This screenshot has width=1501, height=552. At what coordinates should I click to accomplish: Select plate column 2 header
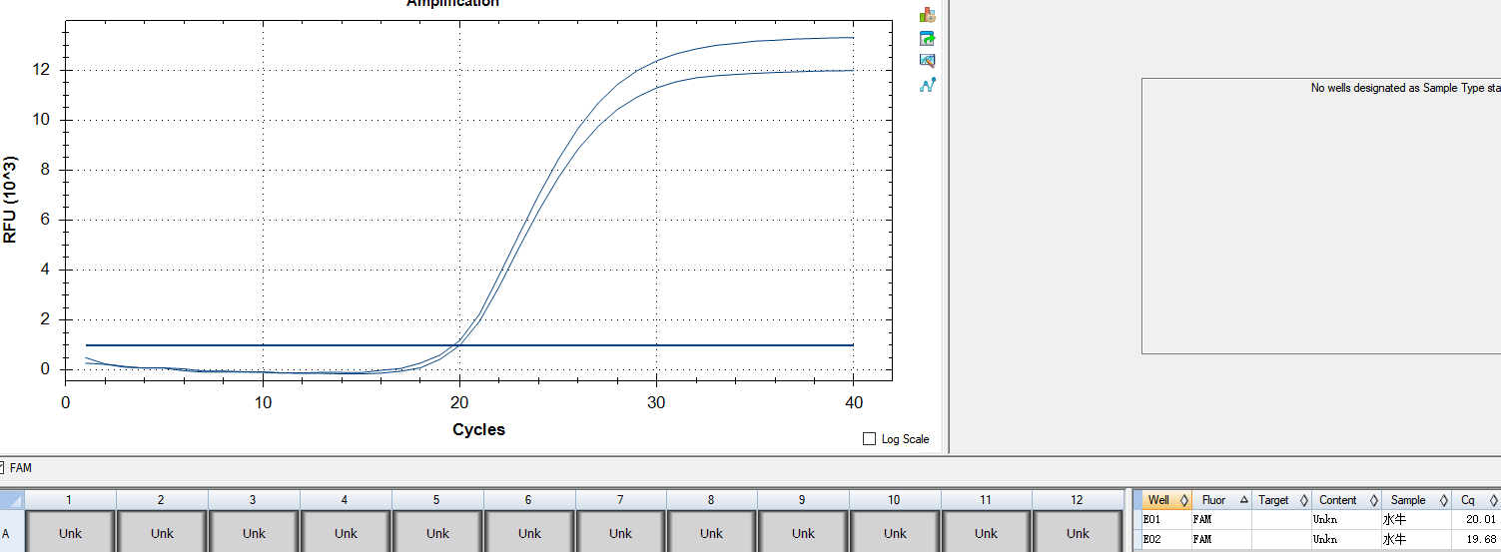[162, 500]
